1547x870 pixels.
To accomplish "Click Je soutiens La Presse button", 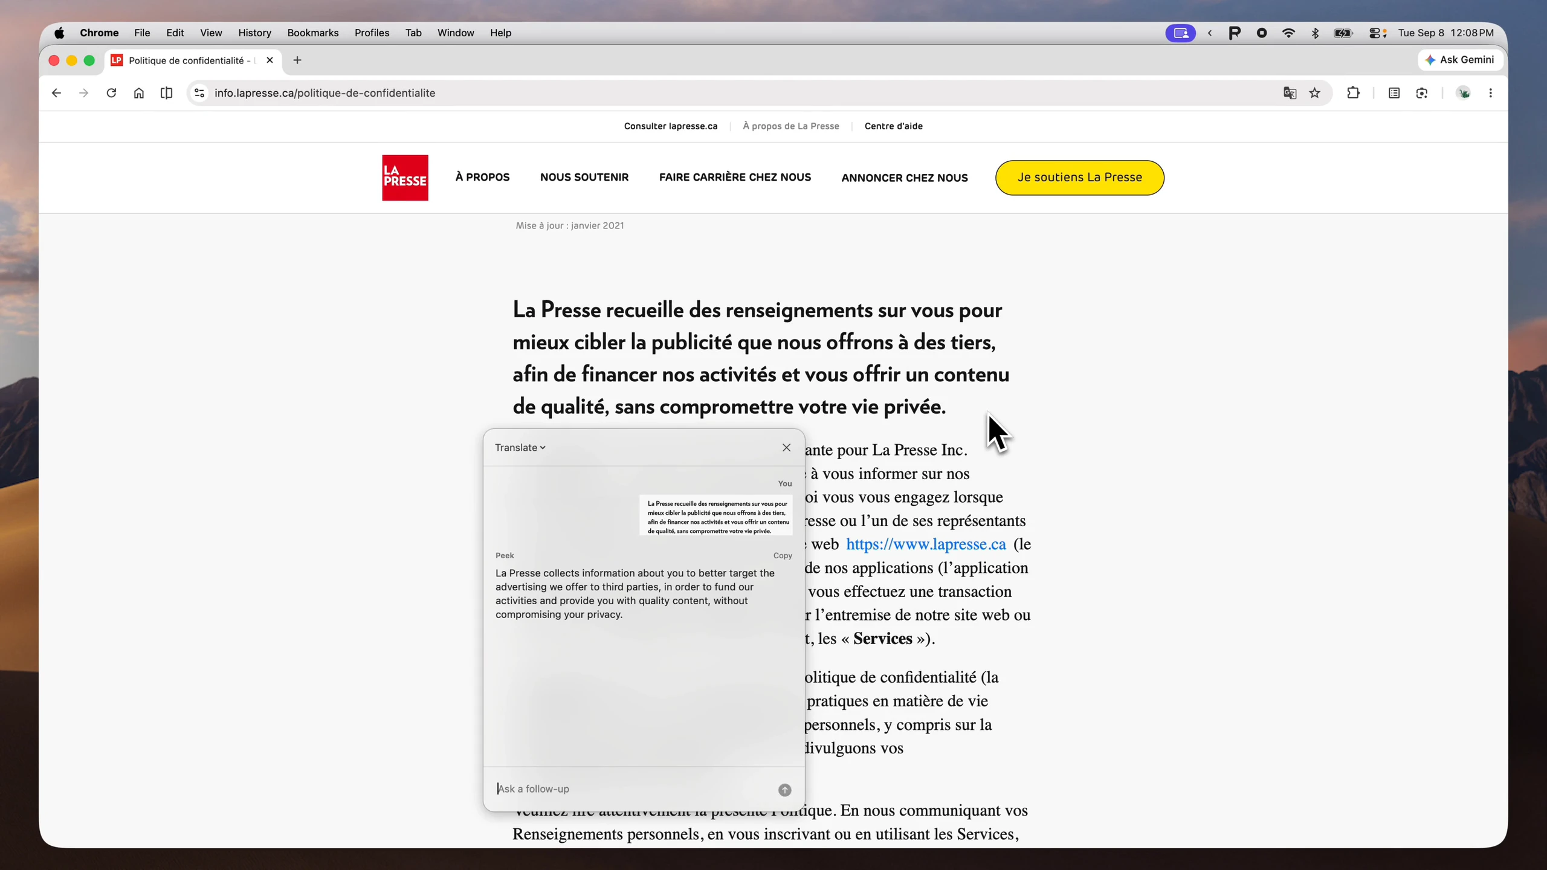I will coord(1079,178).
